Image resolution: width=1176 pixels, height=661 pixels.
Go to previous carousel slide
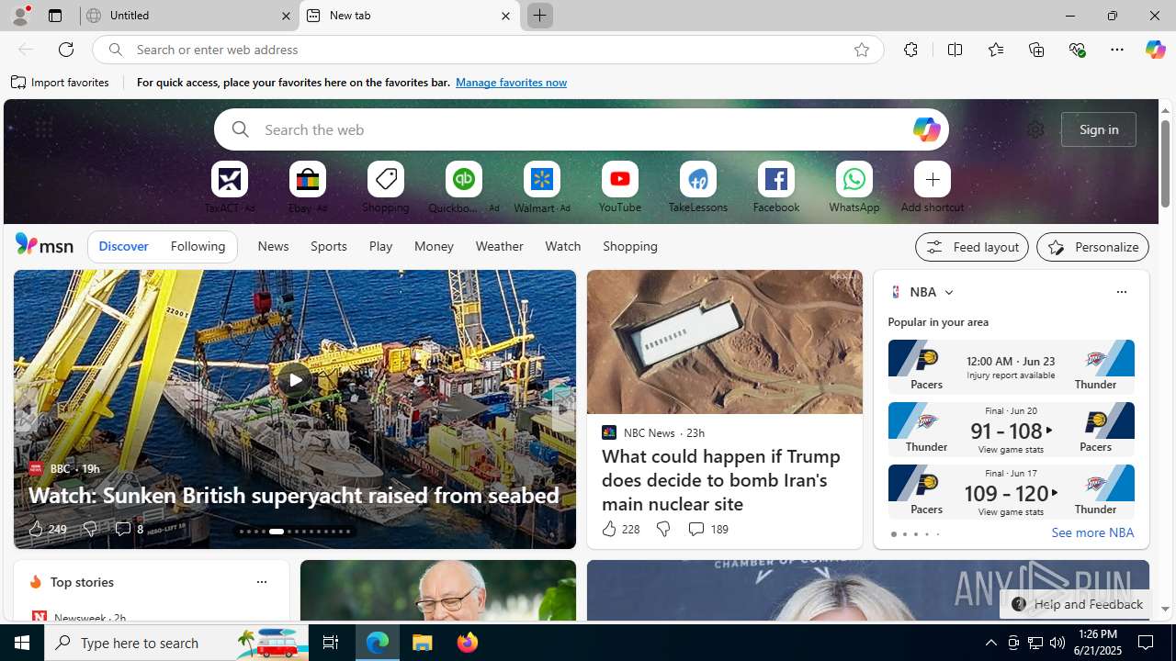coord(27,409)
